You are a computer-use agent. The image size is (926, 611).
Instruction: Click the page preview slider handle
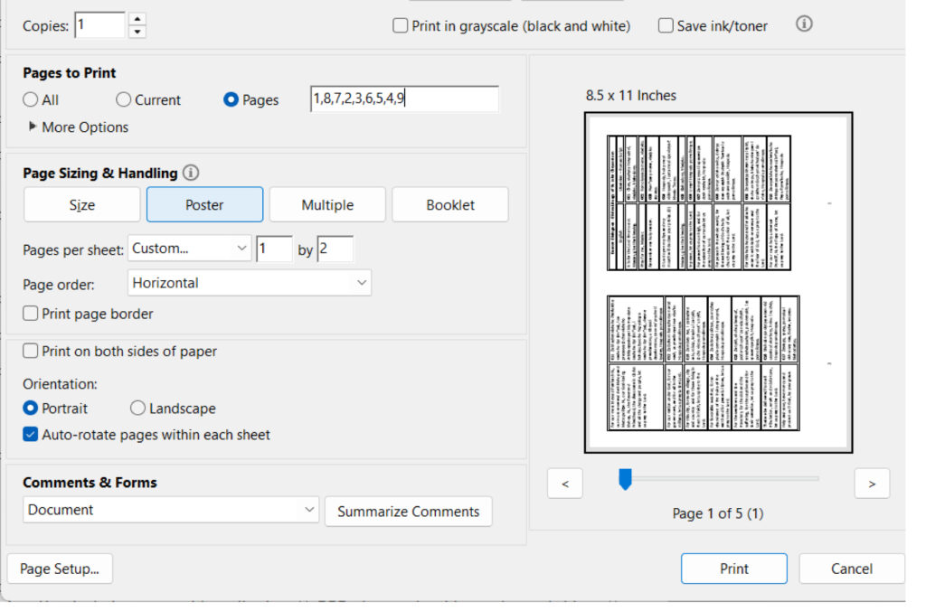625,479
